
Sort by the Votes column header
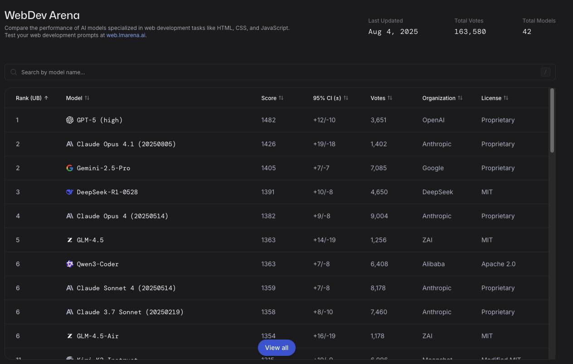pos(382,98)
